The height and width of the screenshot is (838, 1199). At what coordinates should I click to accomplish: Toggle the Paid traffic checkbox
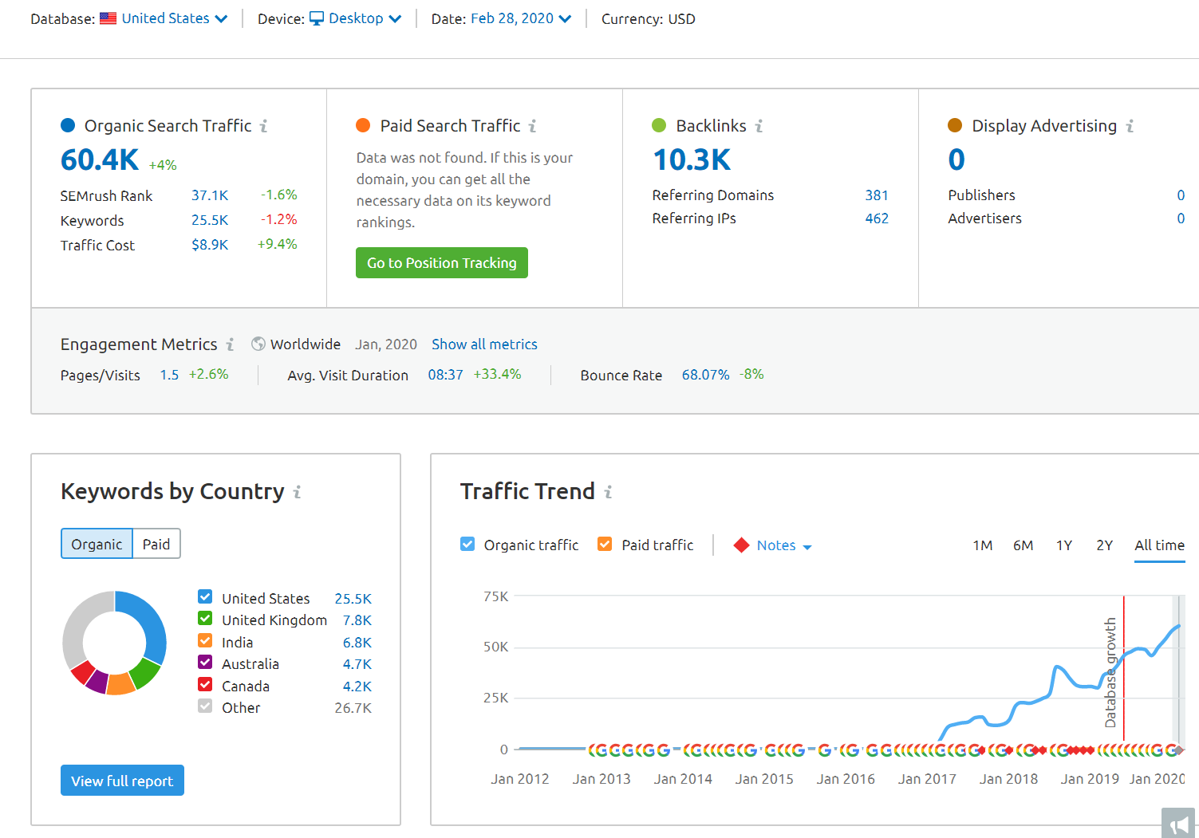point(605,544)
